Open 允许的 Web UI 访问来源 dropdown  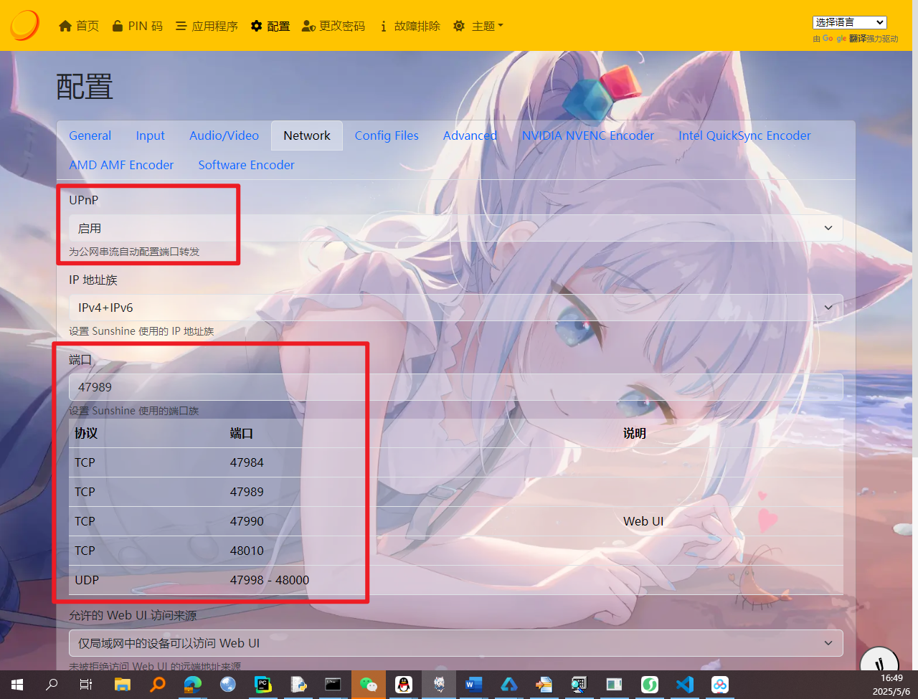click(x=456, y=643)
